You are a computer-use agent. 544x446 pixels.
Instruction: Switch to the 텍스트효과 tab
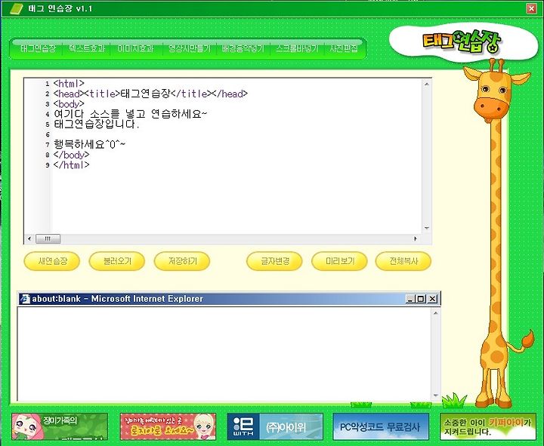pos(87,48)
